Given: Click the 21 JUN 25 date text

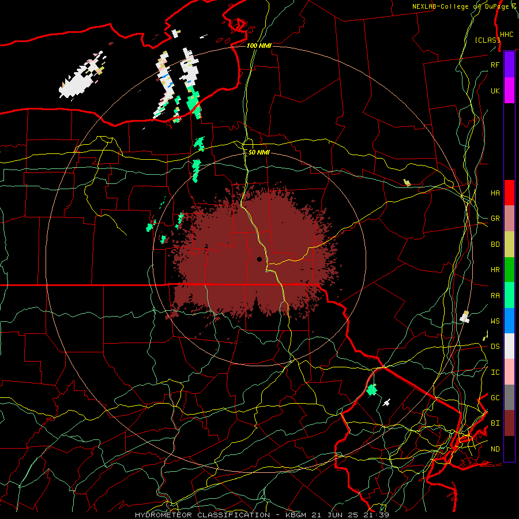Looking at the screenshot, I should 336,515.
